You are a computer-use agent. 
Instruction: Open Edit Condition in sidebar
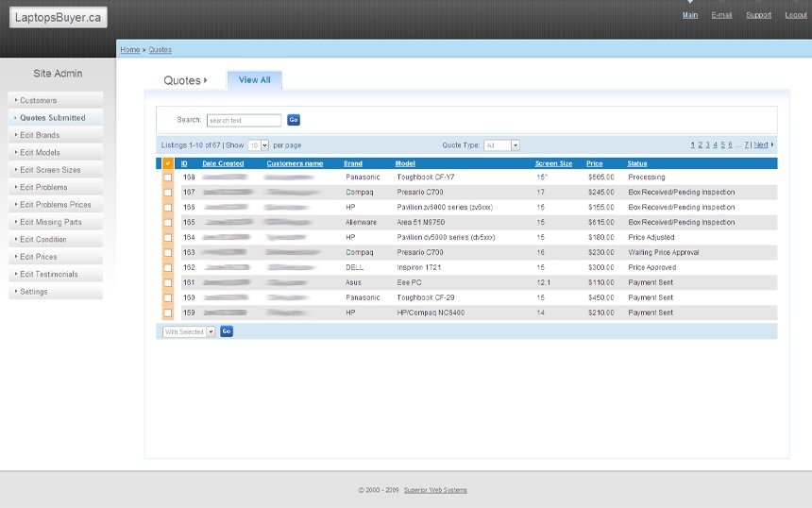pos(56,239)
